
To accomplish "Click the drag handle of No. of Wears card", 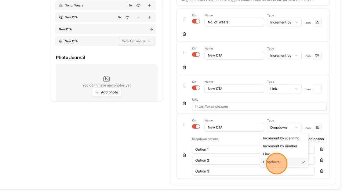I will click(184, 19).
